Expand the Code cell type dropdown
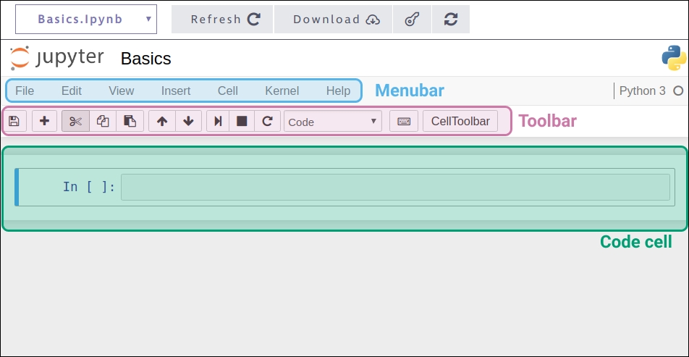The width and height of the screenshot is (689, 357). point(333,121)
